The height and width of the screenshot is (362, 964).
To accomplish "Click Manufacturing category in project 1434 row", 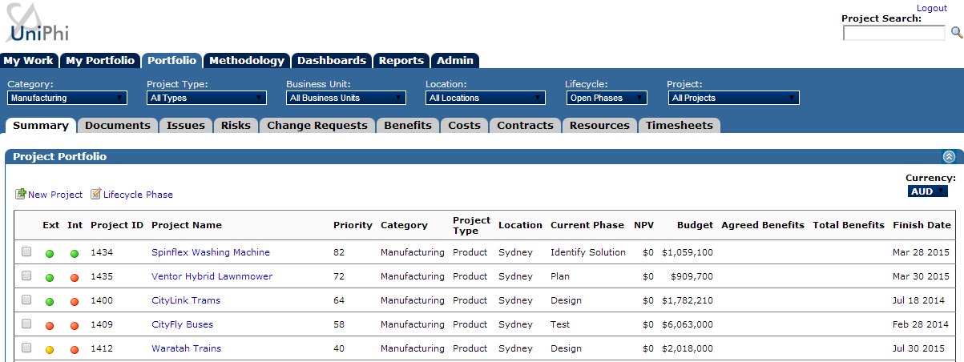I will click(x=413, y=252).
